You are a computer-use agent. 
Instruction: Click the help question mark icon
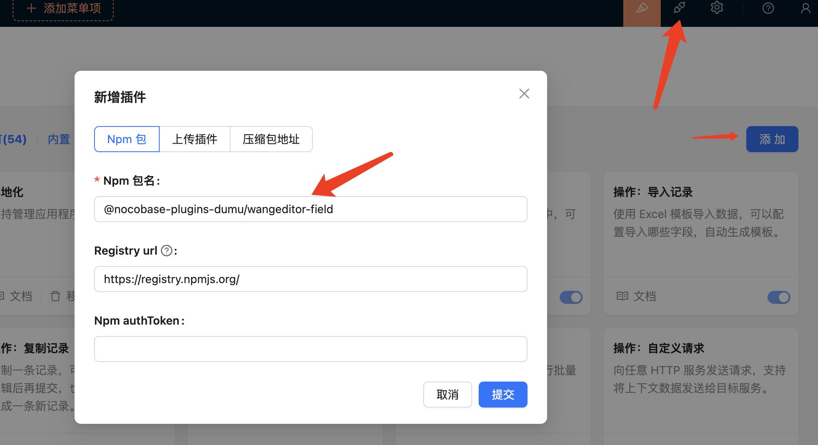pos(768,8)
